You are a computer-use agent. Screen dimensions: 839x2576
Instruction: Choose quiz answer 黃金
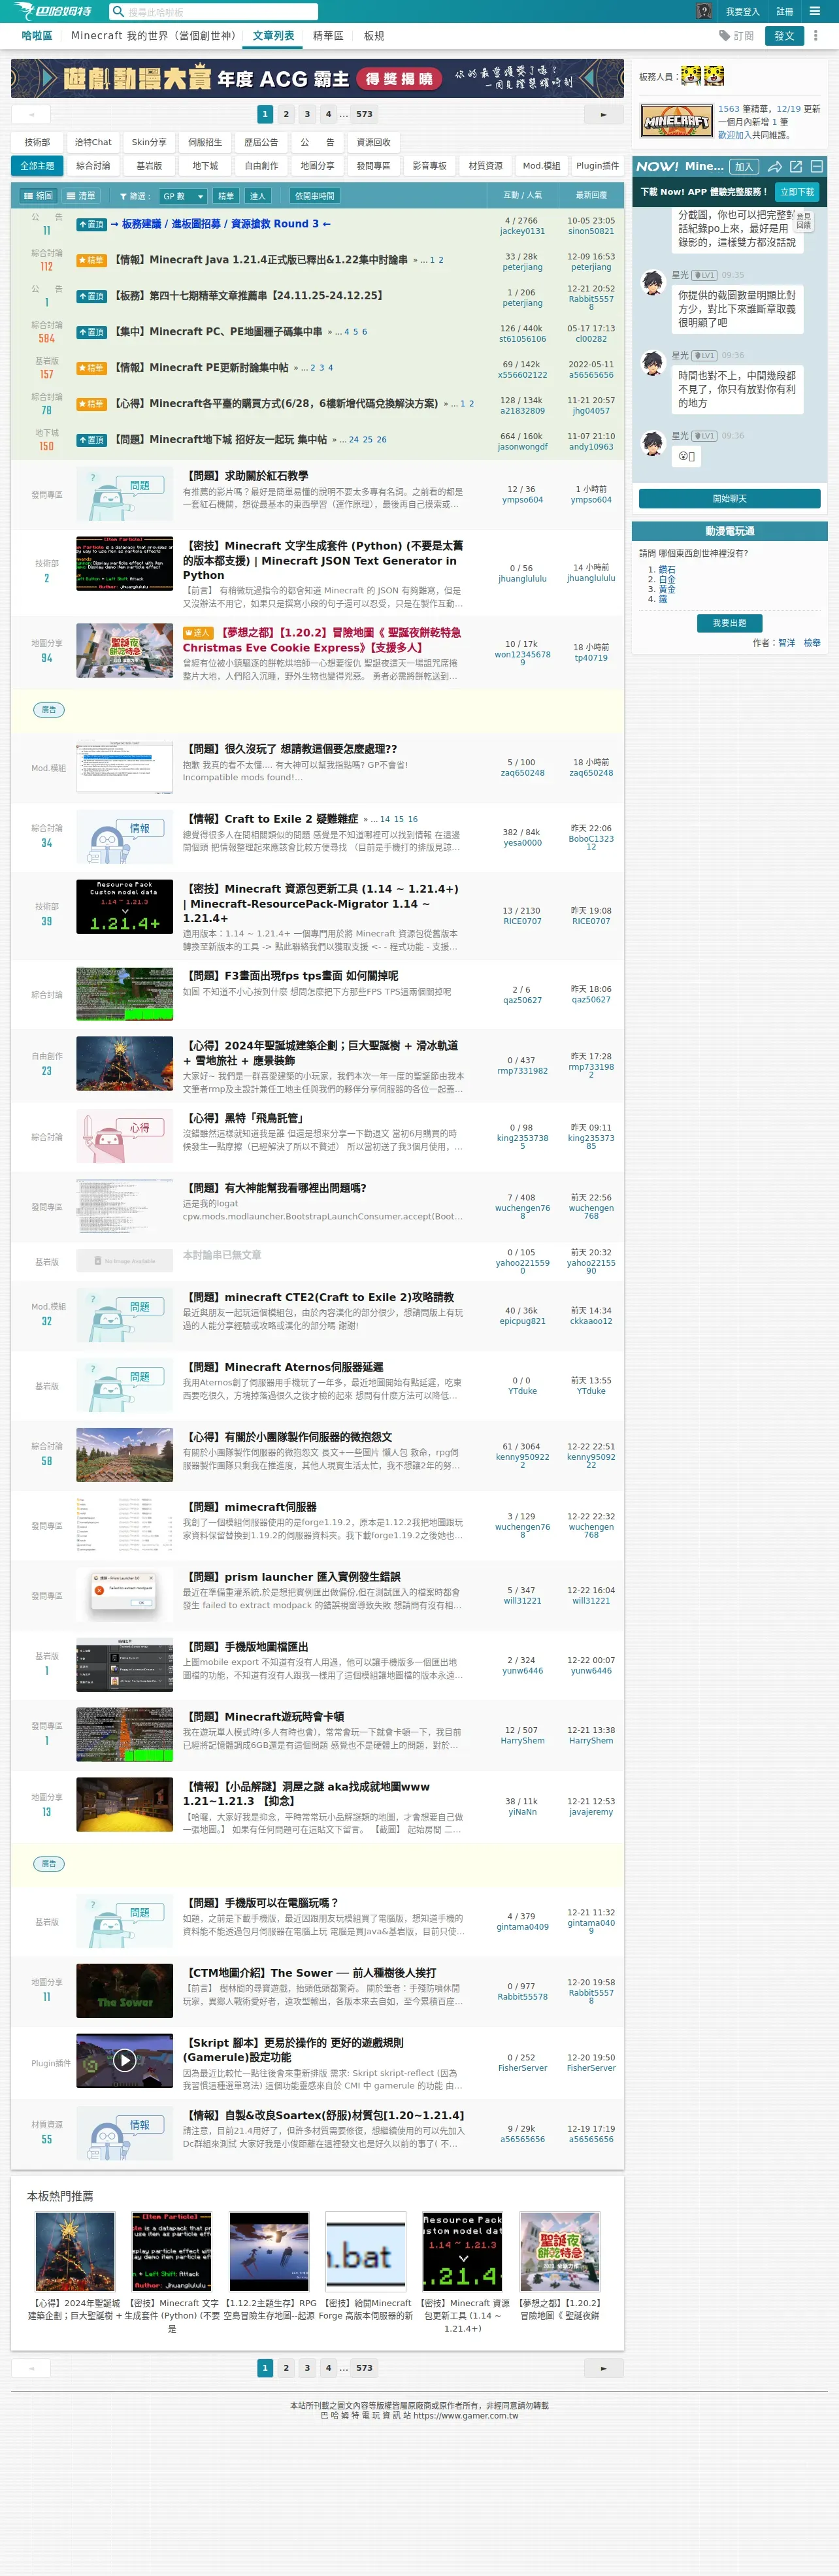point(666,589)
